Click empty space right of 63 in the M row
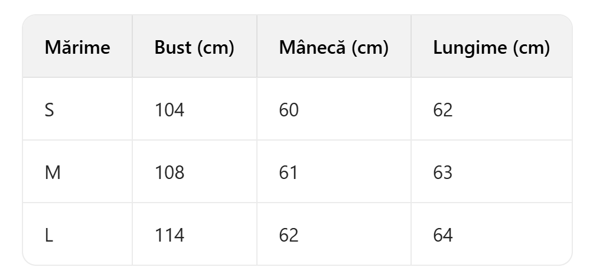Viewport: 593px width, 280px height. tap(514, 172)
